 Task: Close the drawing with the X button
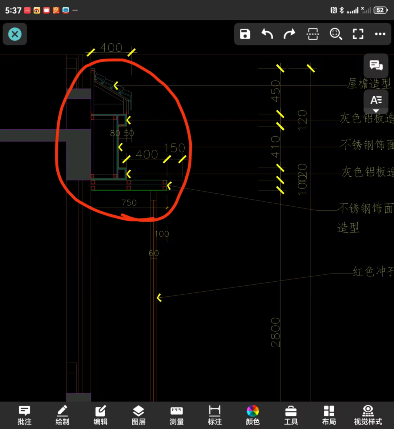click(15, 34)
